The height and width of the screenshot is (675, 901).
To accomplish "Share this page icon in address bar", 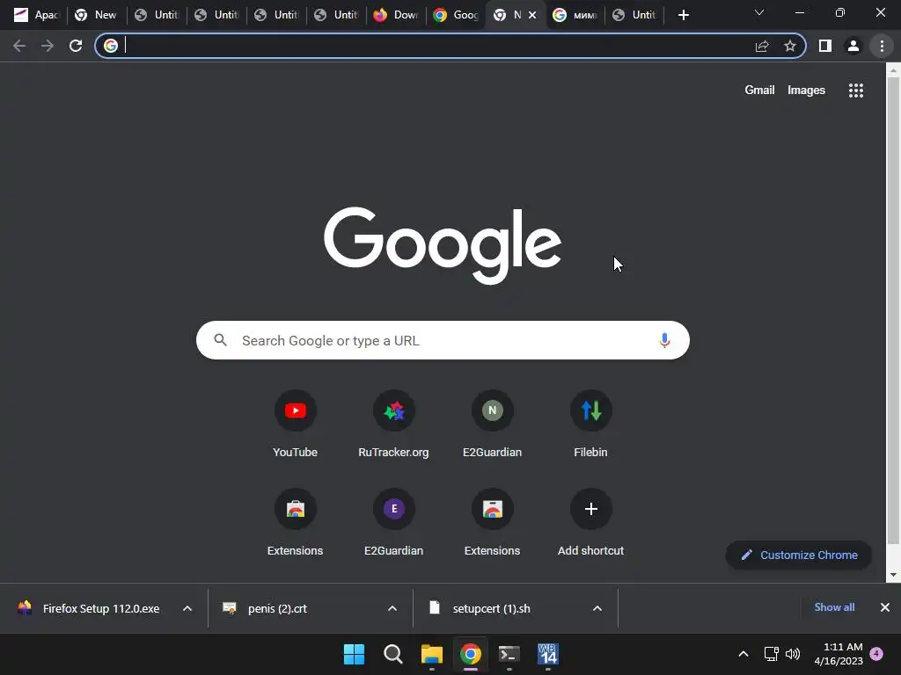I will [762, 46].
